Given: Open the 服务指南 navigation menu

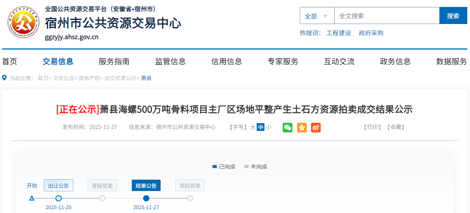Looking at the screenshot, I should 114,61.
